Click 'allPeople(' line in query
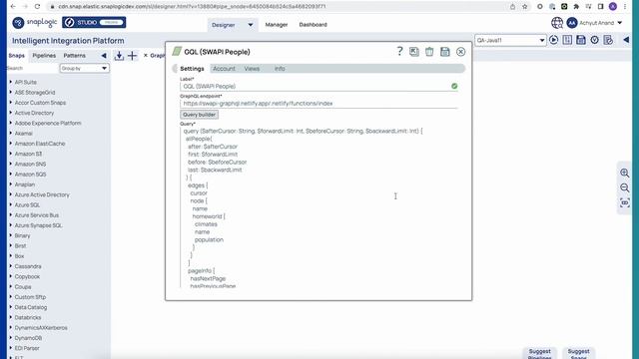The image size is (639, 359). coord(199,139)
